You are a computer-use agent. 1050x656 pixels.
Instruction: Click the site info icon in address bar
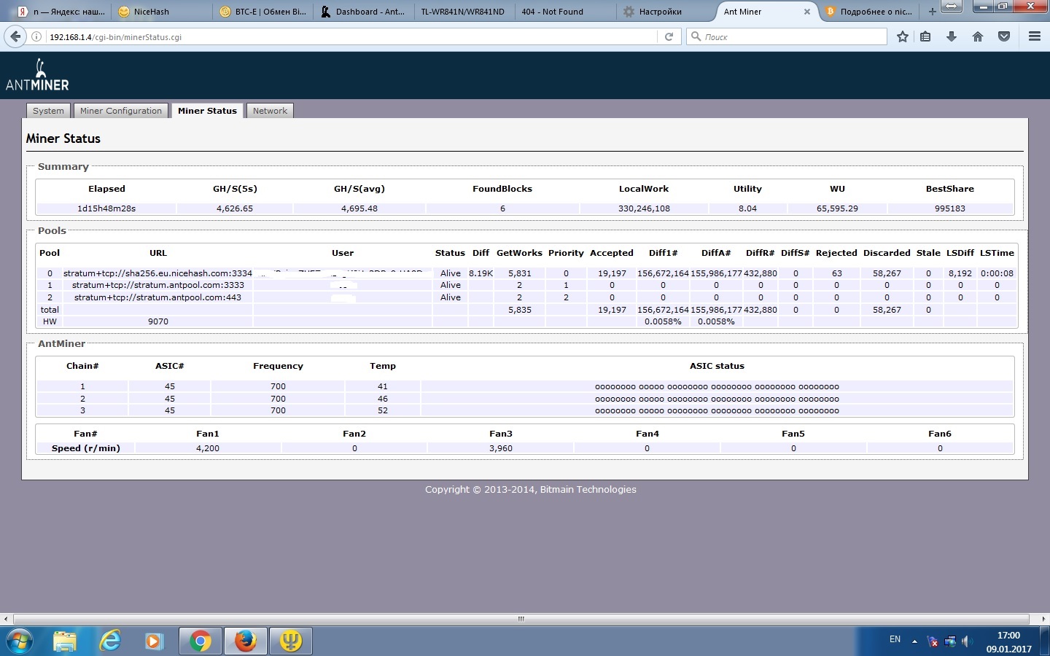36,36
